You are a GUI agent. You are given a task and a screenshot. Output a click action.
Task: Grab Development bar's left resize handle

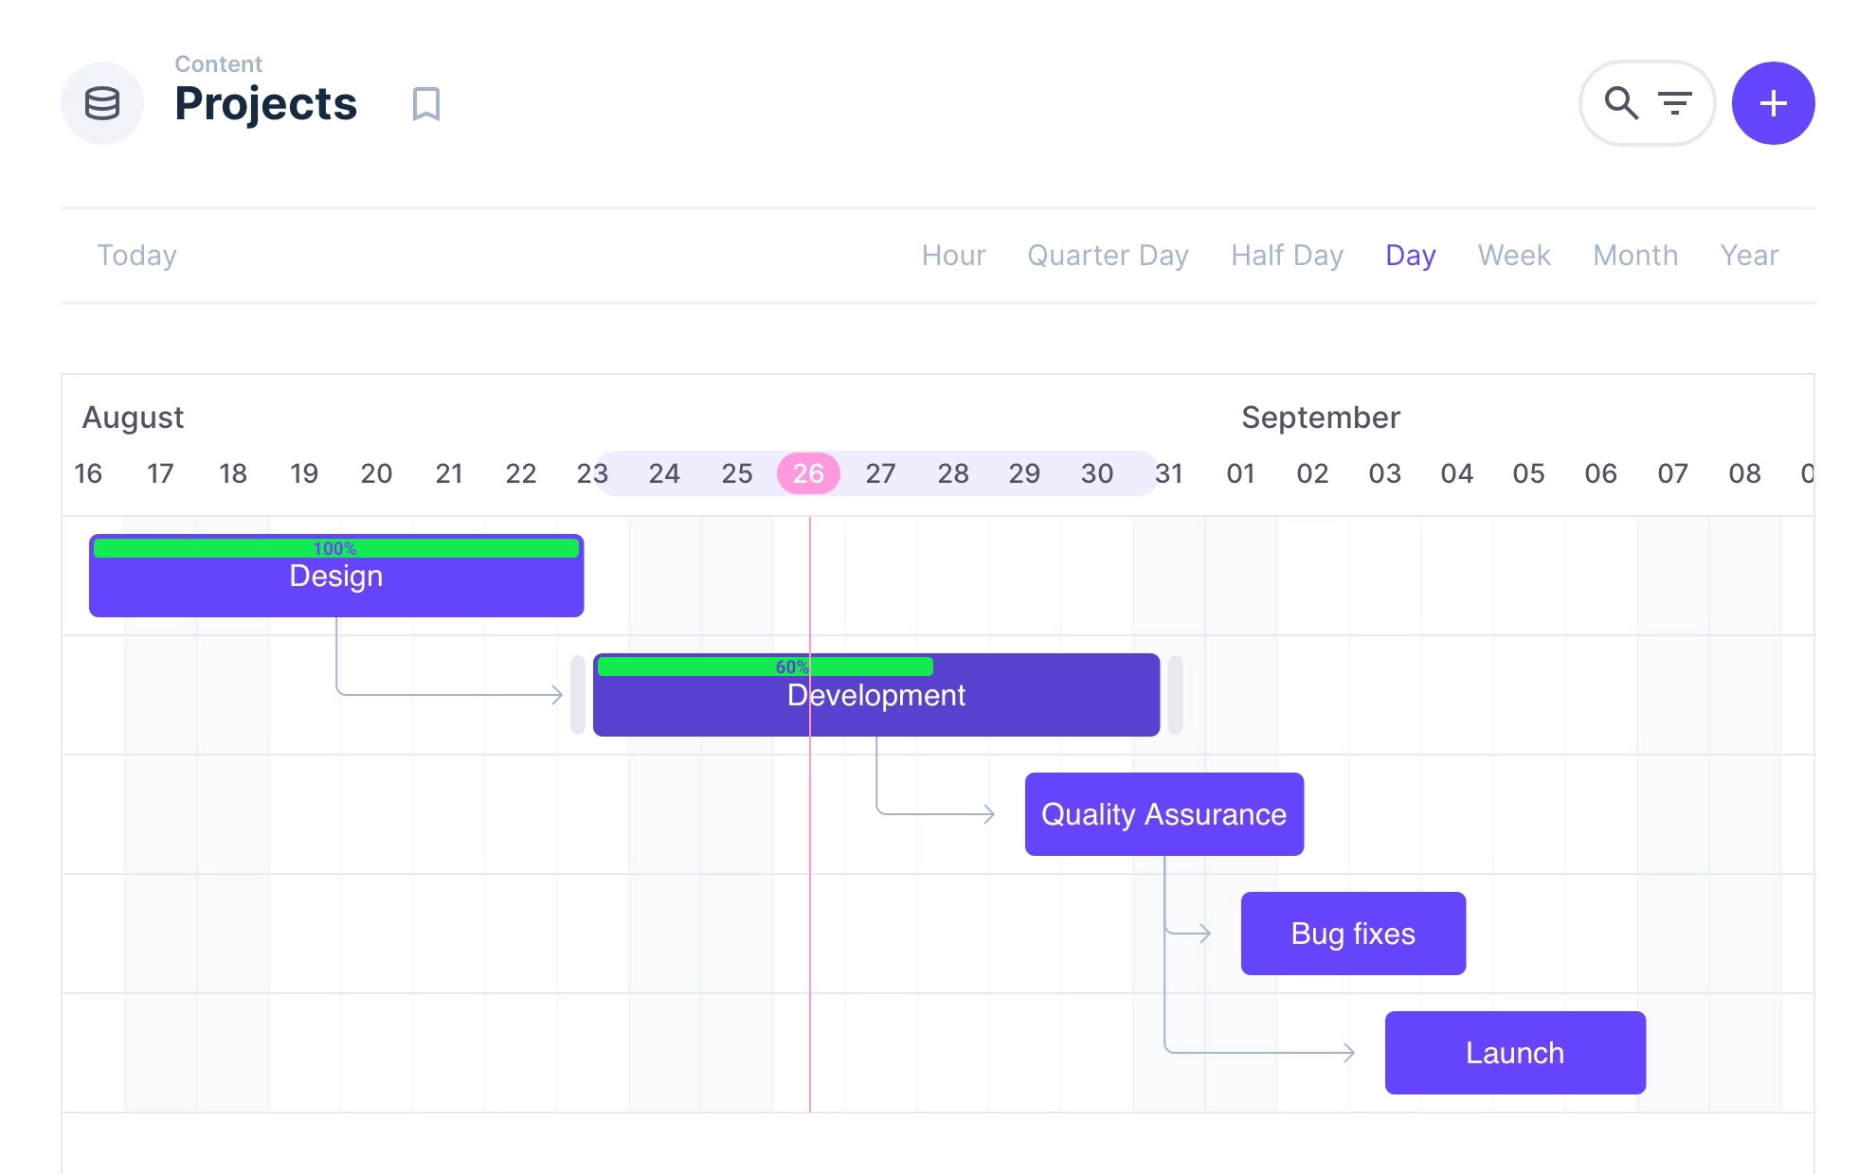(x=578, y=695)
